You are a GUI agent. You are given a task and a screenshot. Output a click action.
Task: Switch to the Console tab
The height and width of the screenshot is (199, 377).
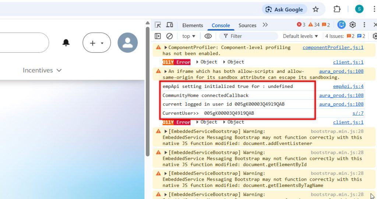[x=221, y=25]
